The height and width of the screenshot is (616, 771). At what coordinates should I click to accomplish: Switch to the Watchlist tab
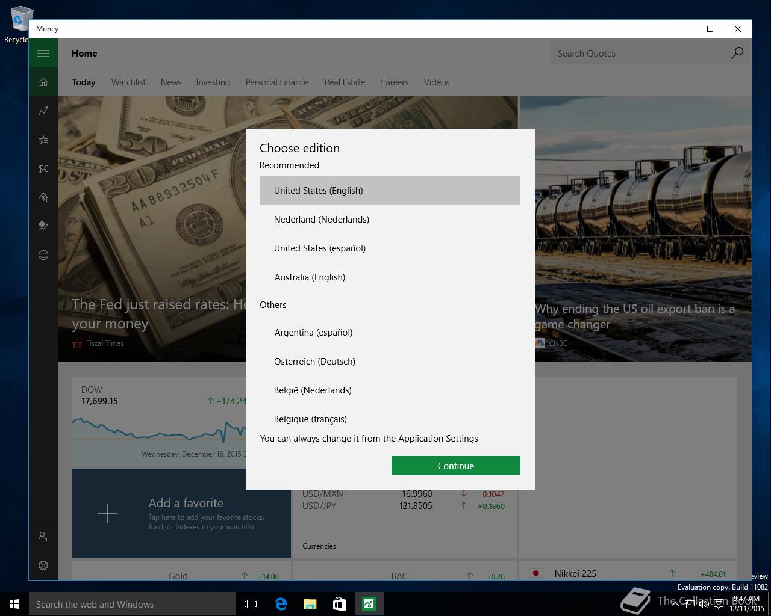pyautogui.click(x=128, y=82)
